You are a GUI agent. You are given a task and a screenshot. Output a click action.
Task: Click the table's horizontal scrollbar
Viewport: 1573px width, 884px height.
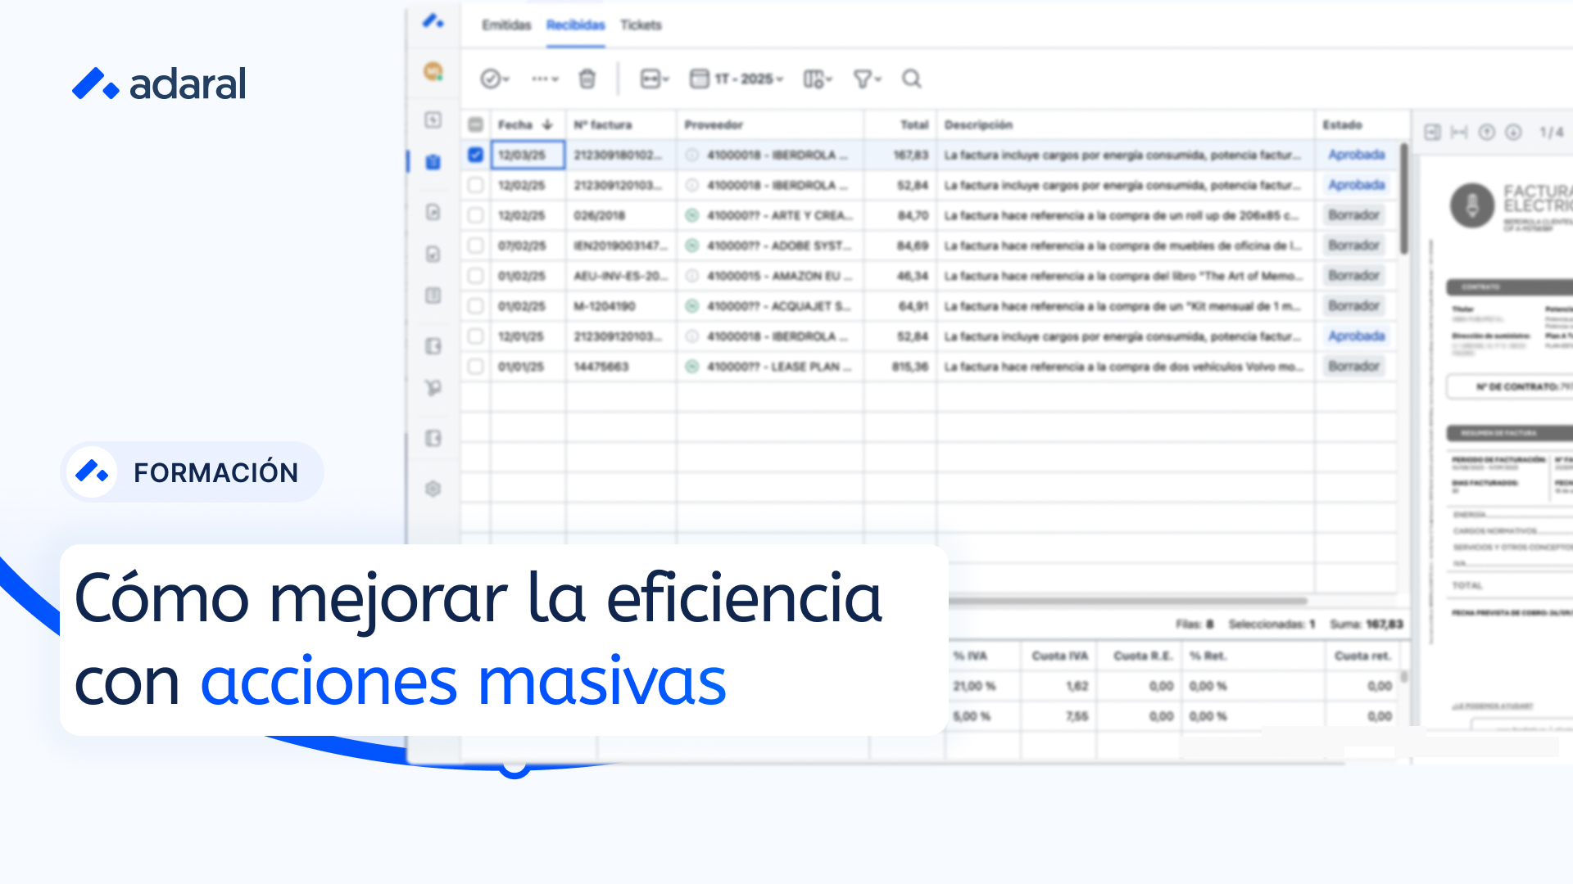tap(1129, 601)
